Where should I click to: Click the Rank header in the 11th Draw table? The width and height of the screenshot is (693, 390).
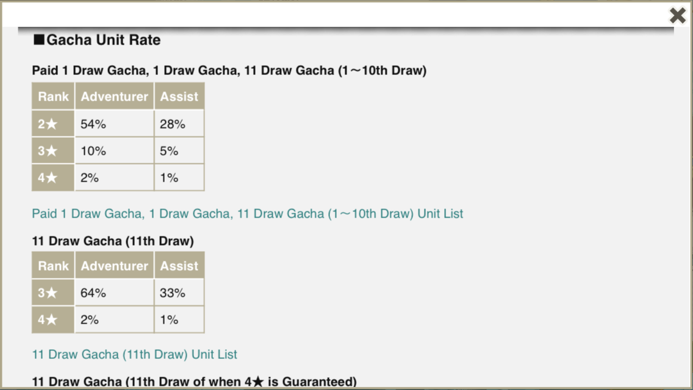53,266
